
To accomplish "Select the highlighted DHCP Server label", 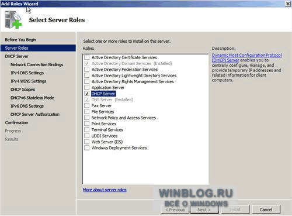I will coord(103,94).
